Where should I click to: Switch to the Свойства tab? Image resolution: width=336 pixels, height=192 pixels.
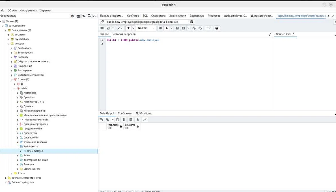[133, 16]
